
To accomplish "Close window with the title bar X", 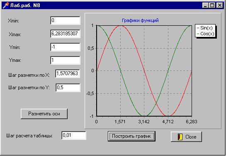I will [220, 5].
